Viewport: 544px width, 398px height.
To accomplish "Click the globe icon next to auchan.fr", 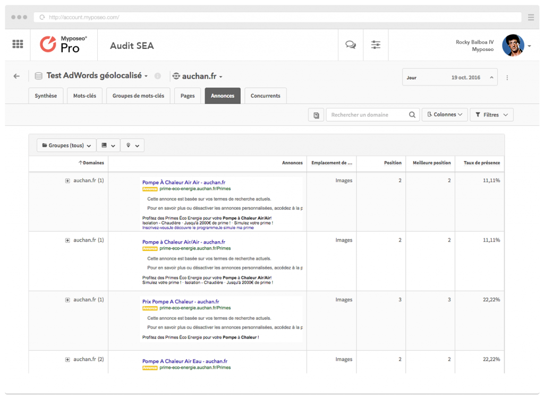I will pyautogui.click(x=176, y=76).
